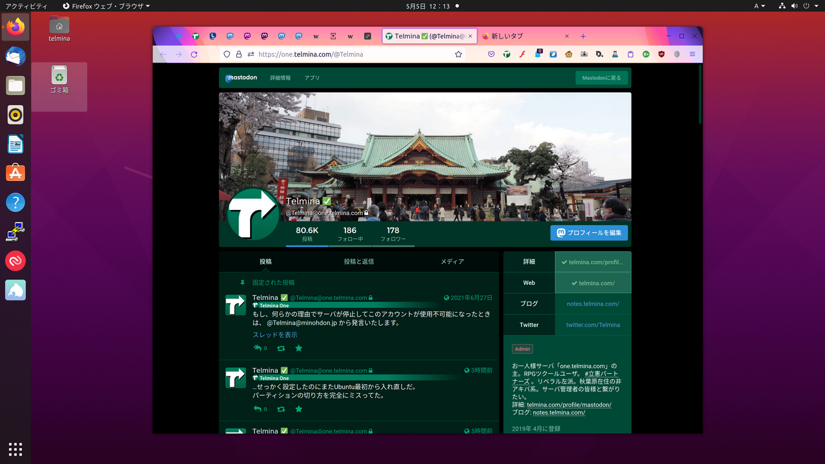Favorite the Ubuntu reinstall post
This screenshot has width=825, height=464.
298,409
